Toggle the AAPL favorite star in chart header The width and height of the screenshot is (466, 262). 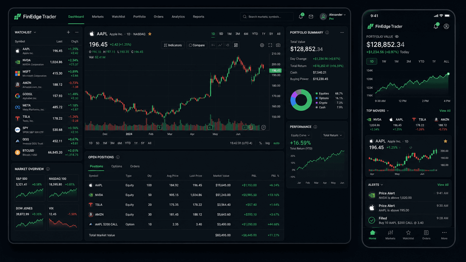pyautogui.click(x=150, y=34)
